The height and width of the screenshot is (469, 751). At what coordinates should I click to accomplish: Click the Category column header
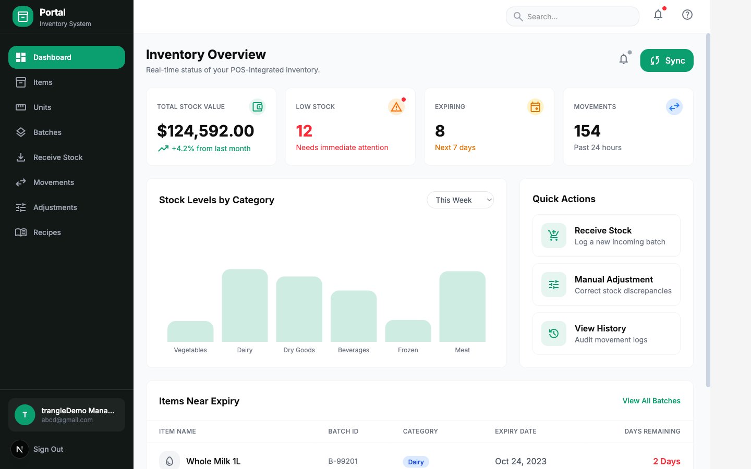[x=420, y=431]
